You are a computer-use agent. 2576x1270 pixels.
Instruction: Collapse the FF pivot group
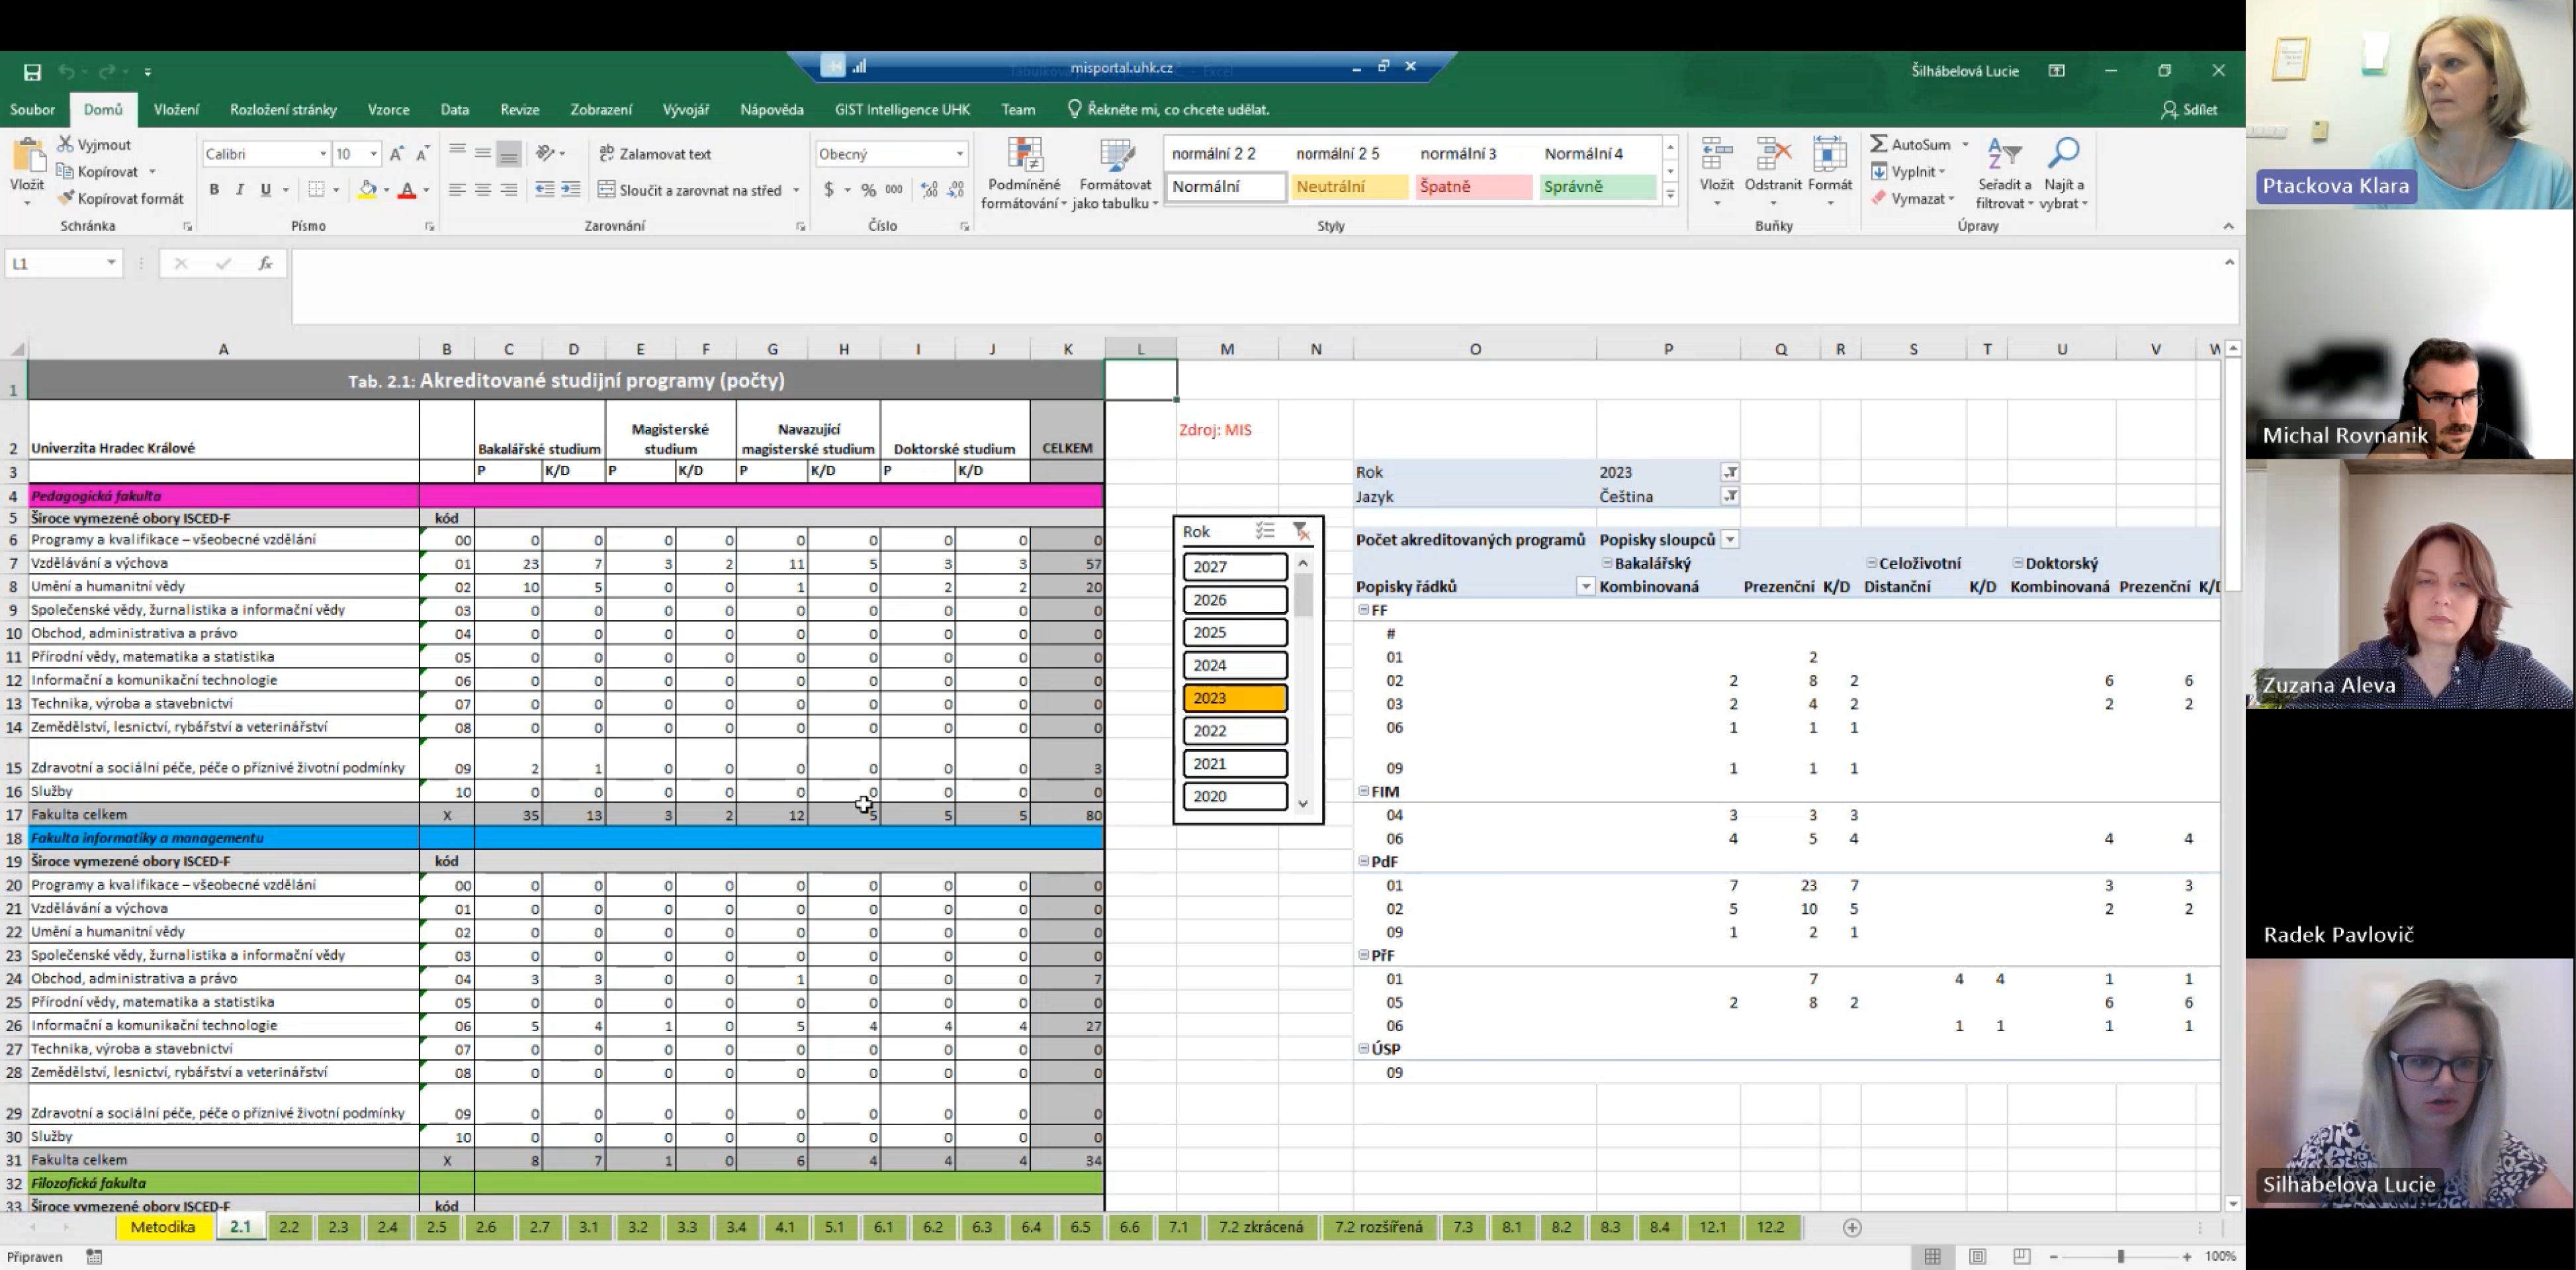pyautogui.click(x=1363, y=609)
